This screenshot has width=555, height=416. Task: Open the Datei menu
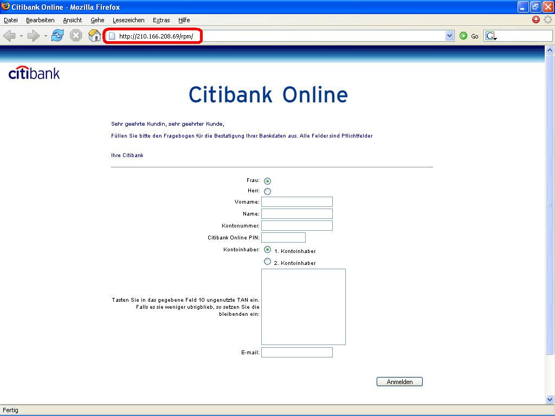(x=11, y=20)
